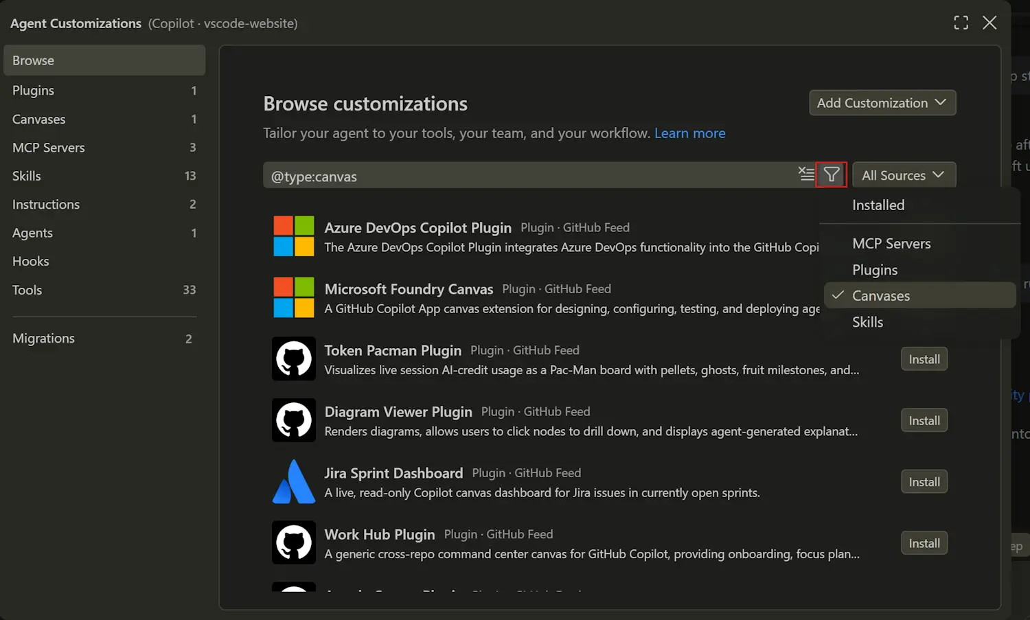Open the Tools sidebar section
The height and width of the screenshot is (620, 1030).
pos(104,290)
